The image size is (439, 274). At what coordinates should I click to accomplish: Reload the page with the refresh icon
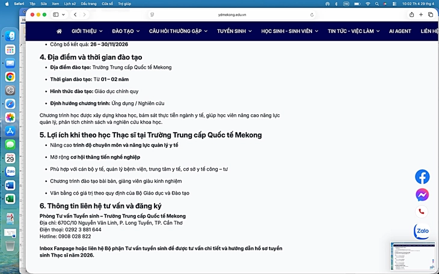click(312, 15)
